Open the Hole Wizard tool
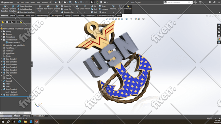Image resolution: width=221 pixels, height=124 pixels. (48, 7)
